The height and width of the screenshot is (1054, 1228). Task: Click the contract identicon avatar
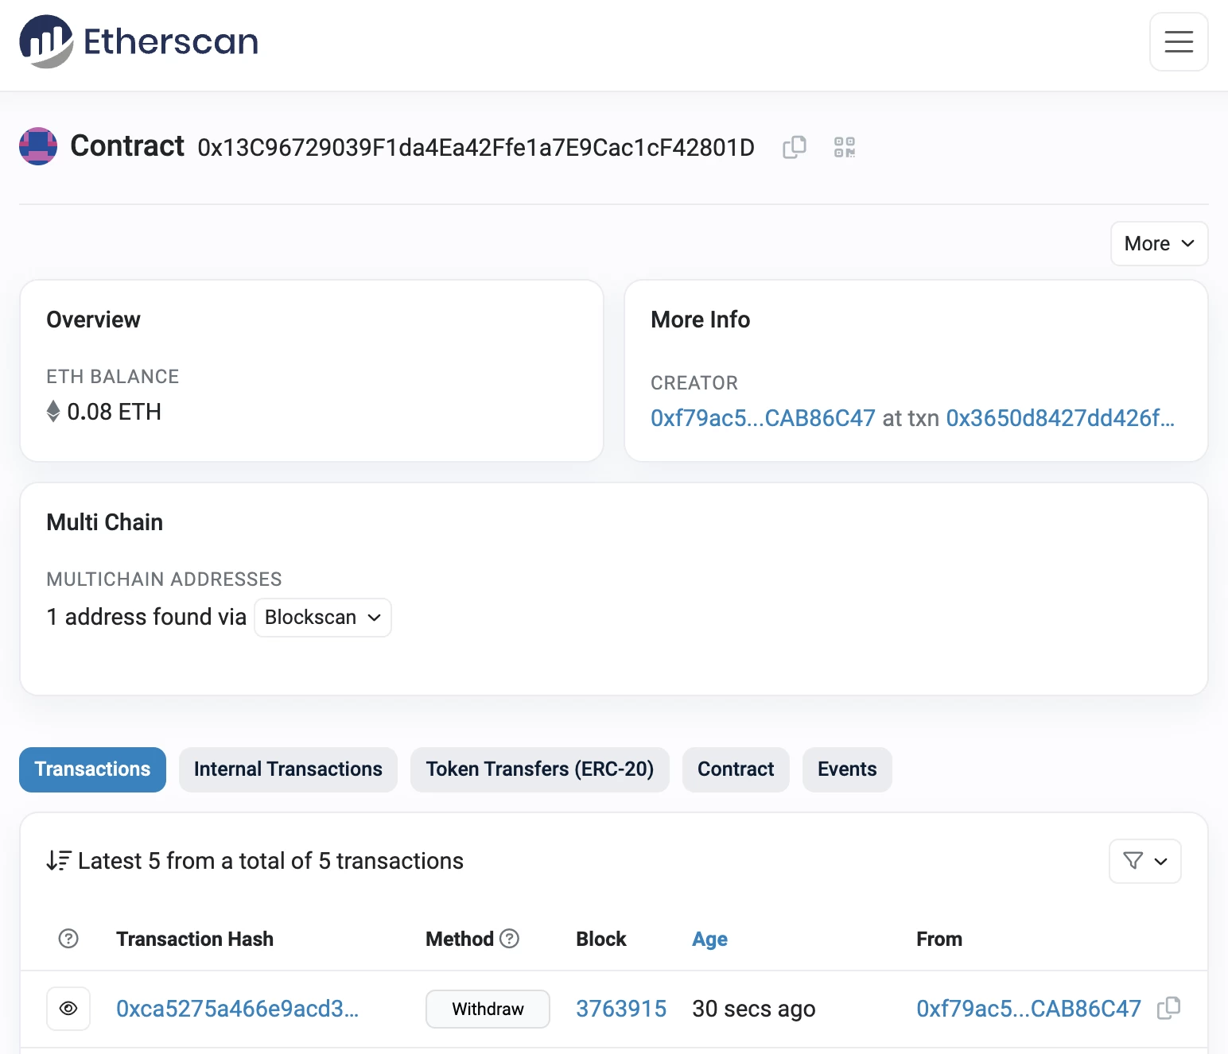[x=38, y=146]
